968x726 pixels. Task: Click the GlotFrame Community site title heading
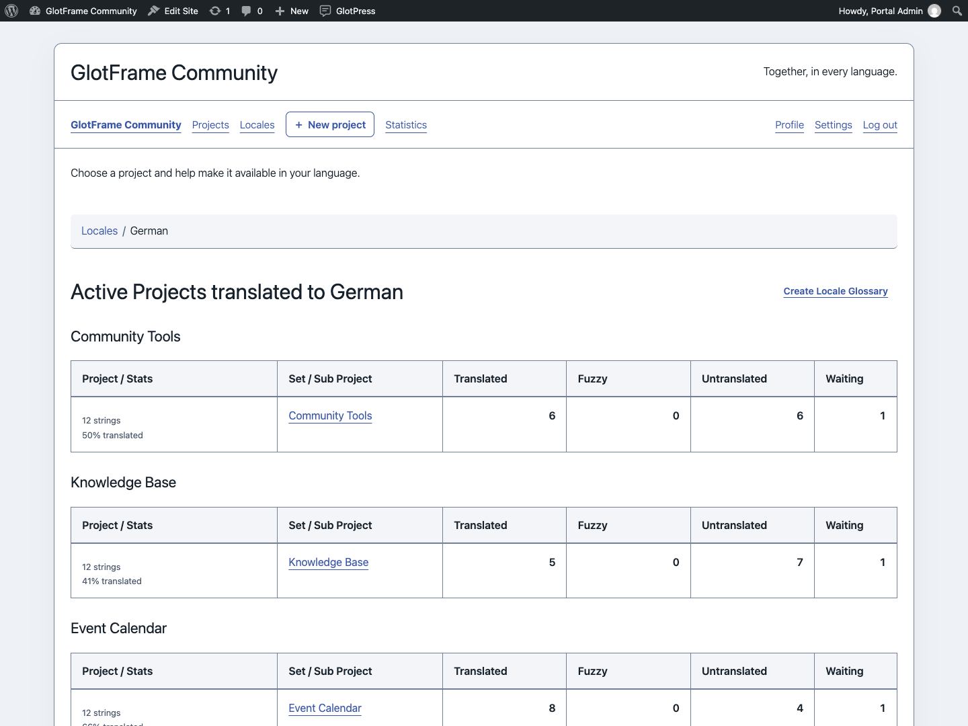[174, 73]
